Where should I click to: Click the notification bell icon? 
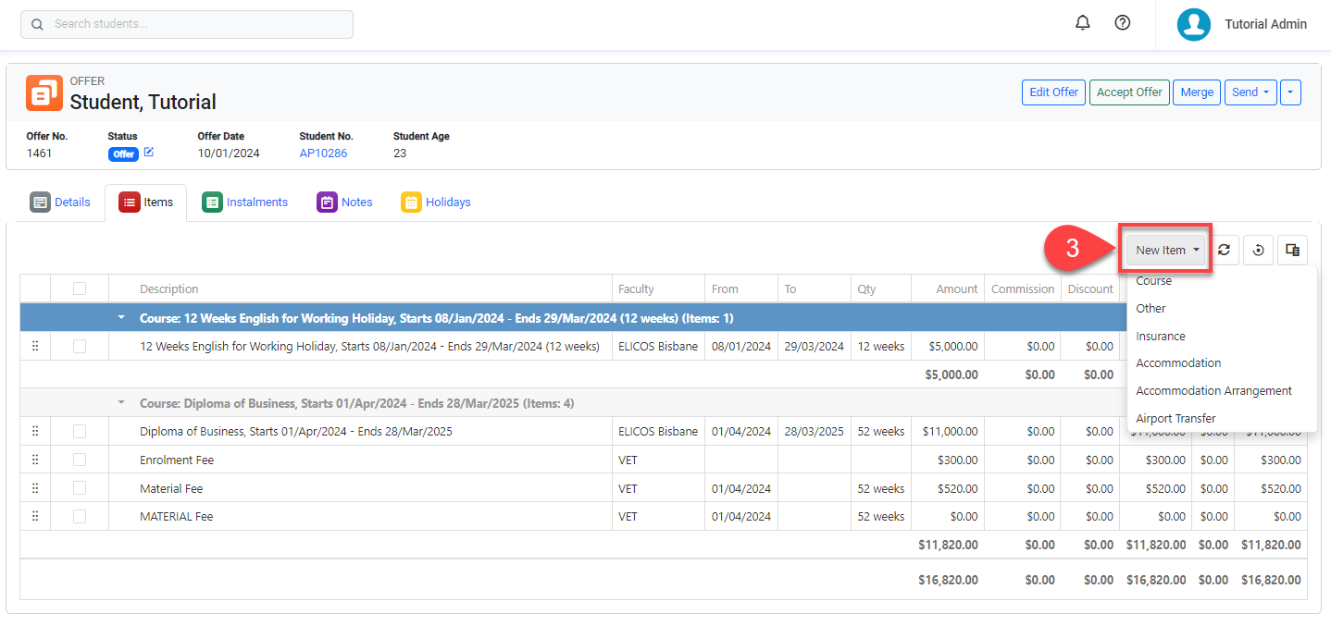(x=1082, y=23)
